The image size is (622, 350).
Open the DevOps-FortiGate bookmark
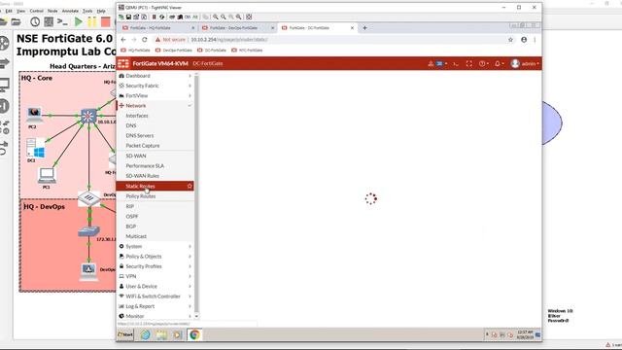click(174, 51)
